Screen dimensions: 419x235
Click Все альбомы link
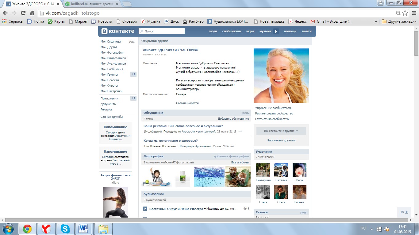[240, 162]
